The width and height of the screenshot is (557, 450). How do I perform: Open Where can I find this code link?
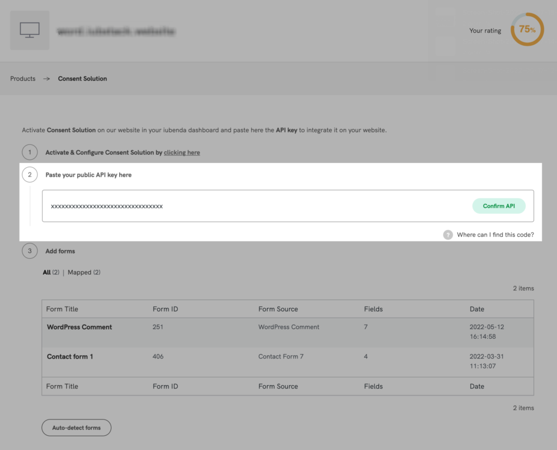coord(495,234)
